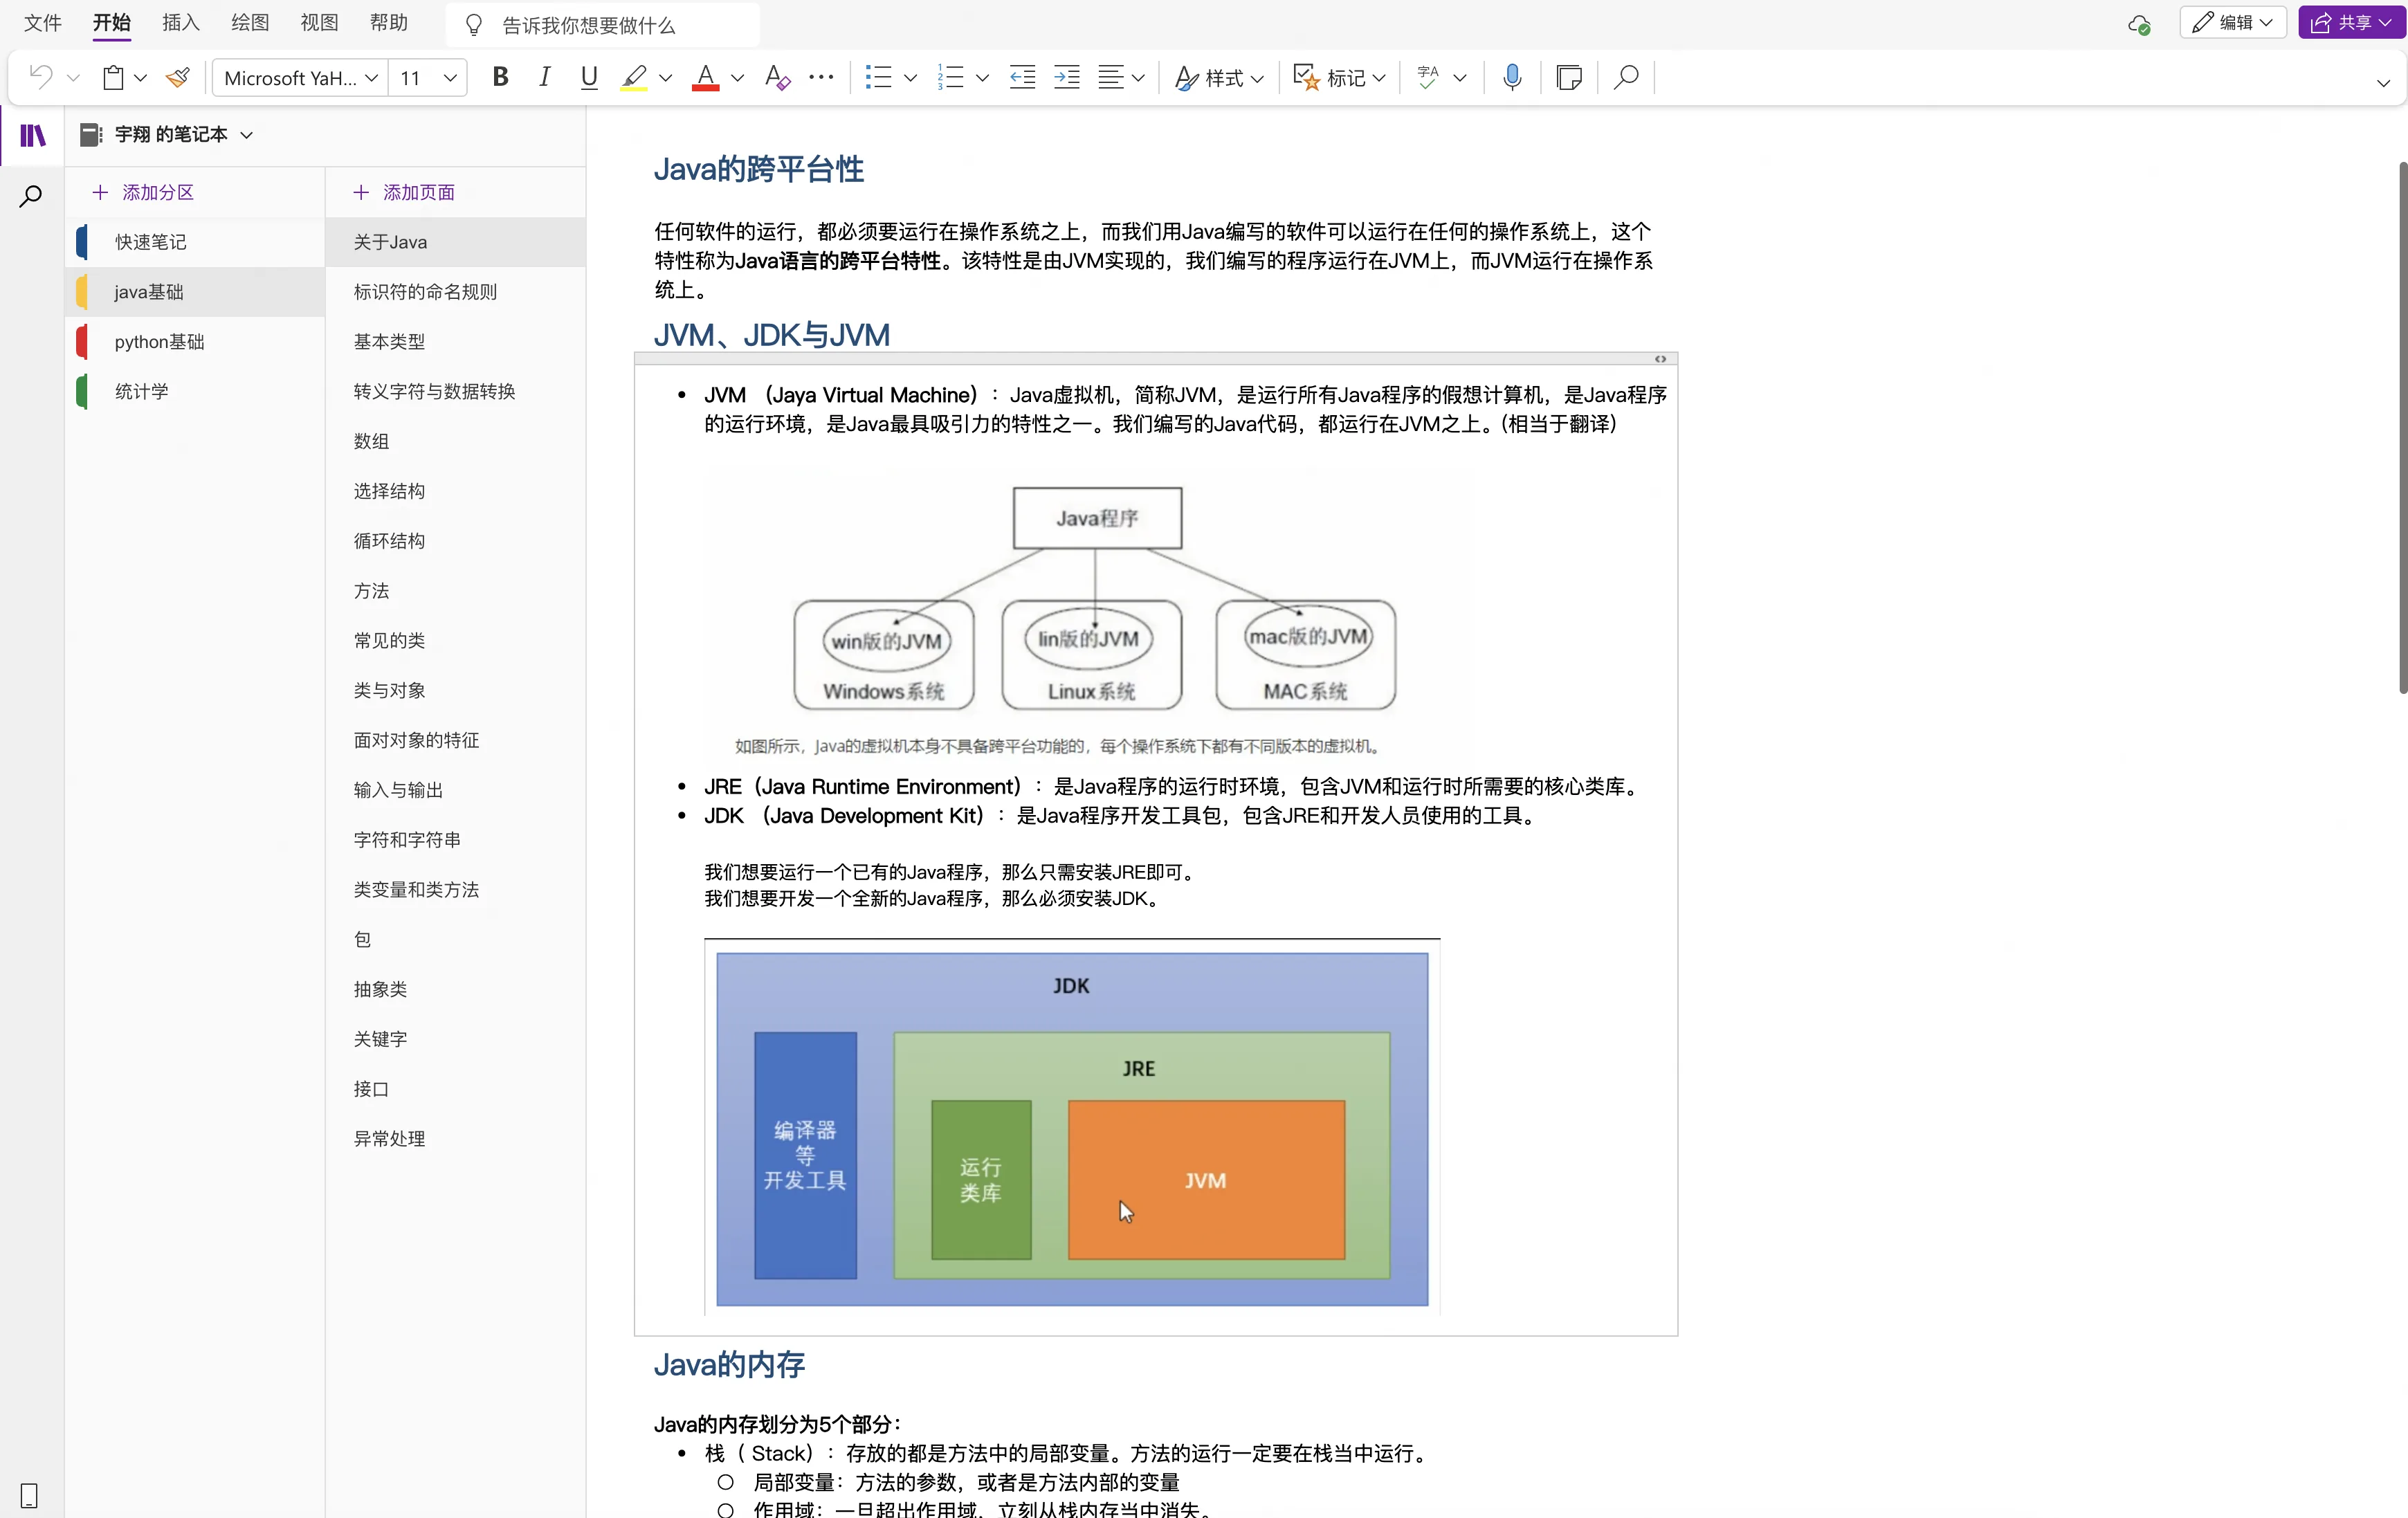Open the python基础 section
Viewport: 2408px width, 1518px height.
coord(195,342)
